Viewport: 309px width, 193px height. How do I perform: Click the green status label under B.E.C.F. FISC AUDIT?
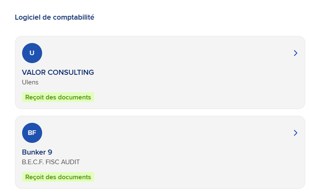point(58,177)
